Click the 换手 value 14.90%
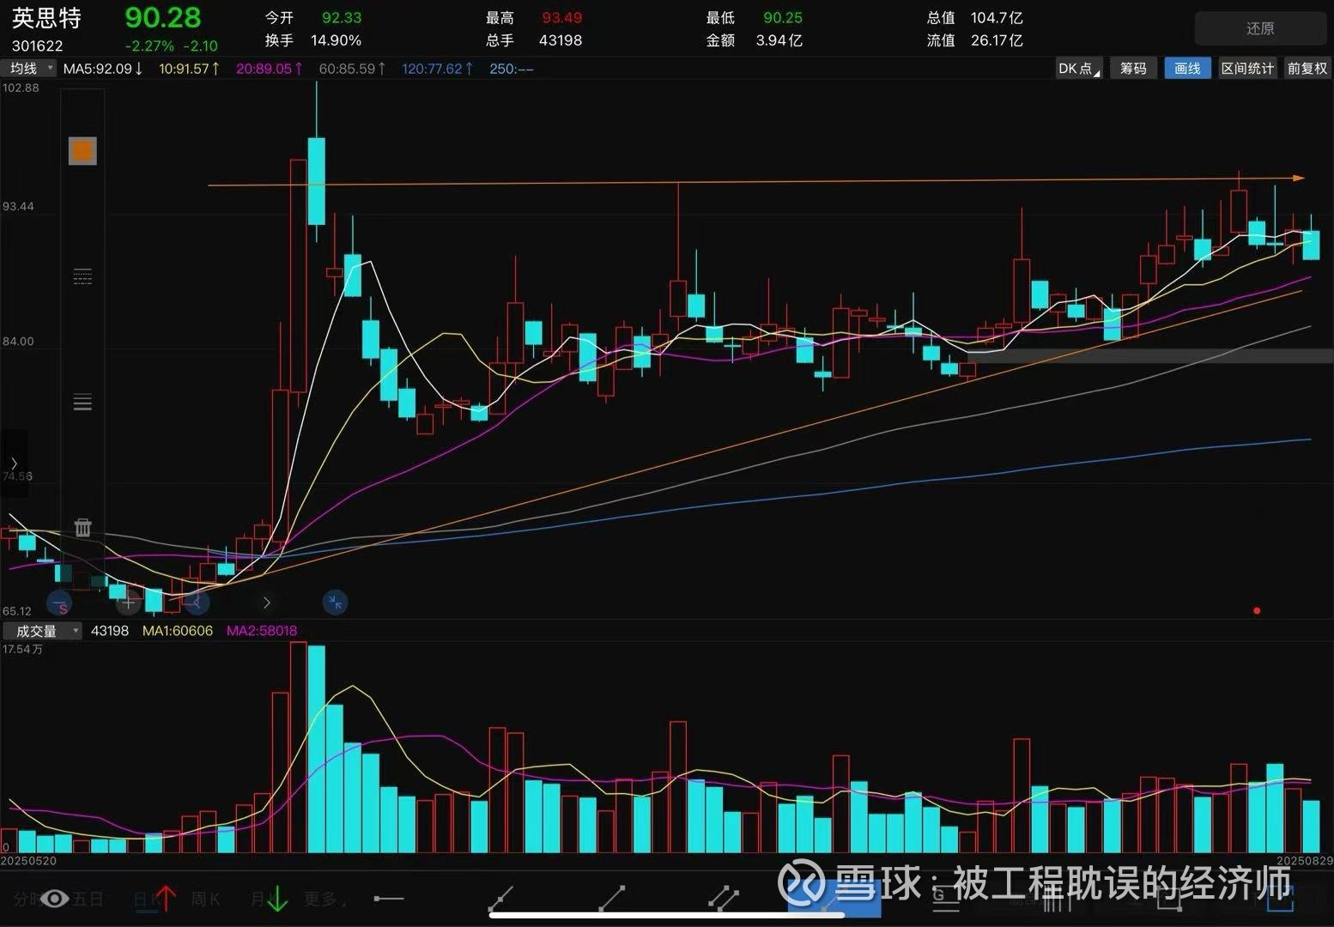The height and width of the screenshot is (927, 1334). 336,40
